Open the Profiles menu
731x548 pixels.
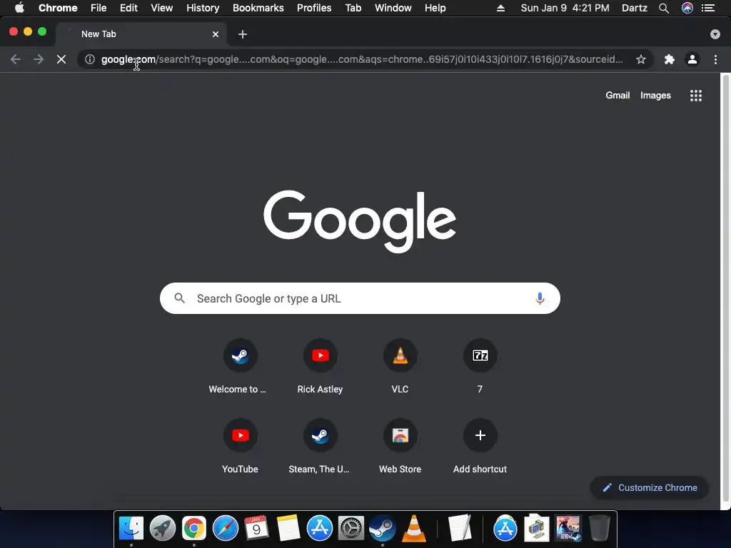[314, 8]
